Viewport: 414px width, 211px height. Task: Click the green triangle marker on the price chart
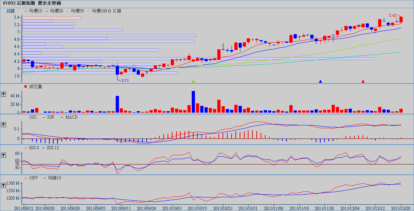click(193, 81)
